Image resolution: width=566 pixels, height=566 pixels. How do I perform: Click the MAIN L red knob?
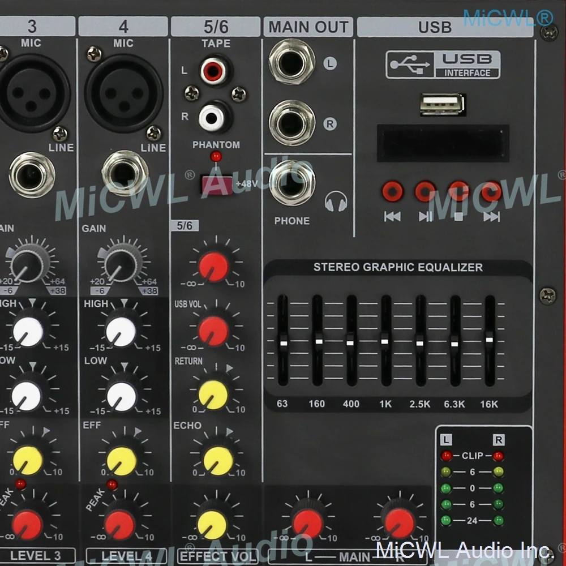click(x=308, y=524)
